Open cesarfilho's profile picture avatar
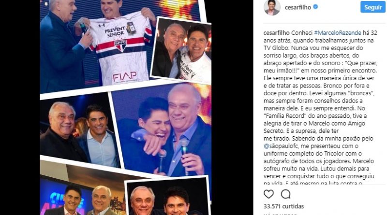 [x=272, y=7]
